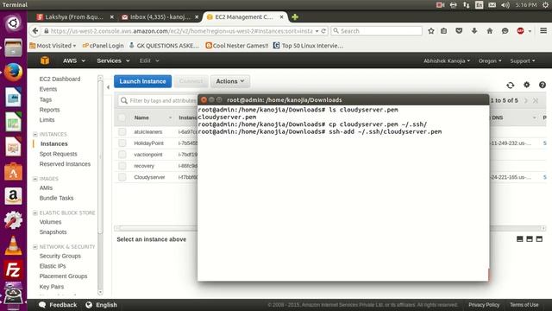Bookmark this page with star icon

click(431, 31)
